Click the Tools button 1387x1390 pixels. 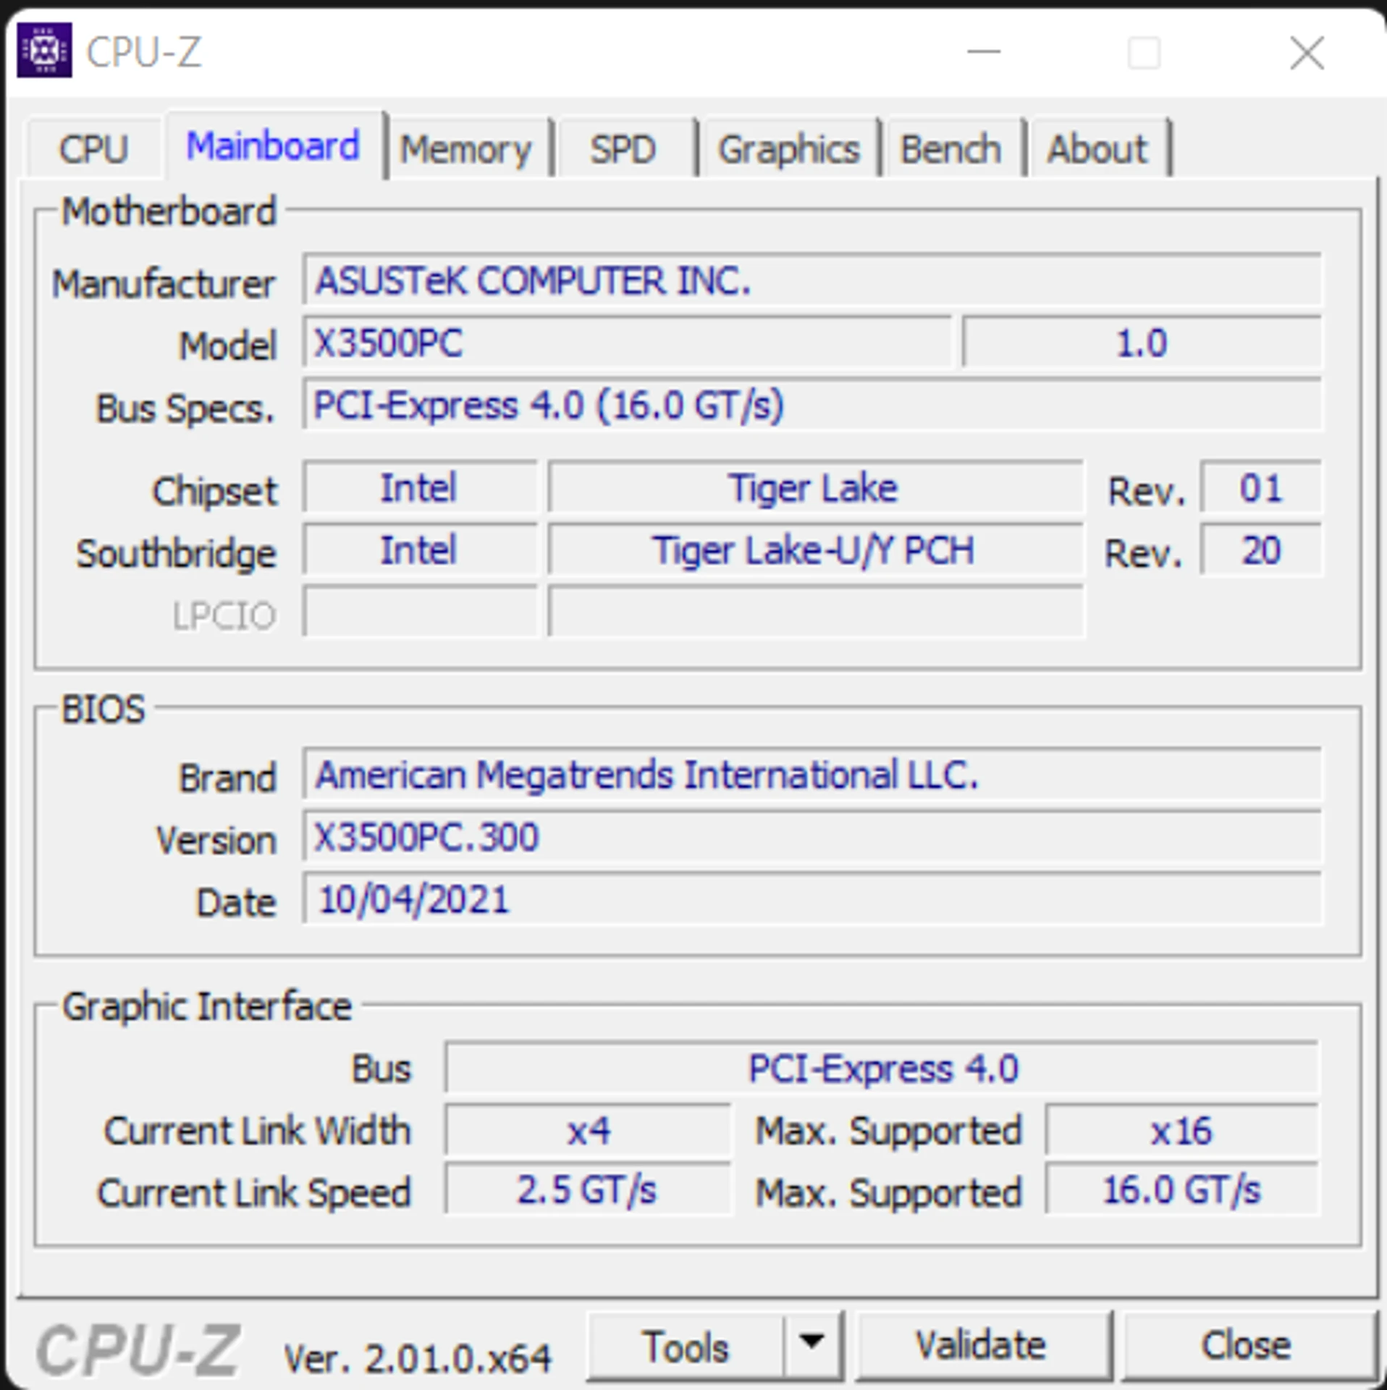point(685,1346)
